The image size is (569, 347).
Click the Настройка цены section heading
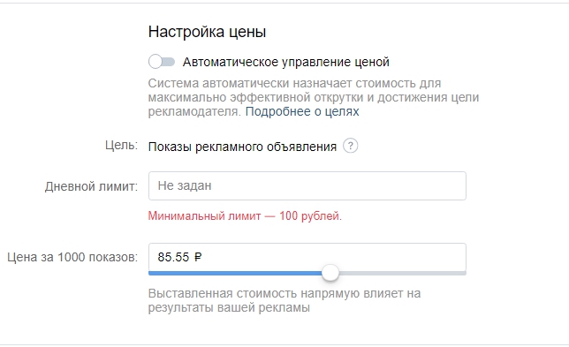click(x=207, y=32)
